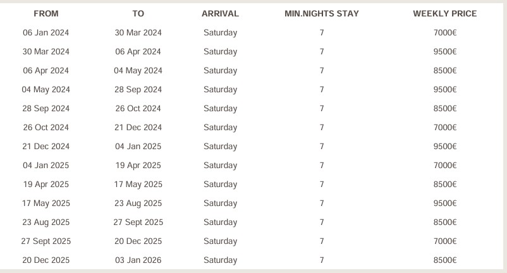Select the 03 Jan 2026 to-date cell
507x273 pixels.
[138, 260]
